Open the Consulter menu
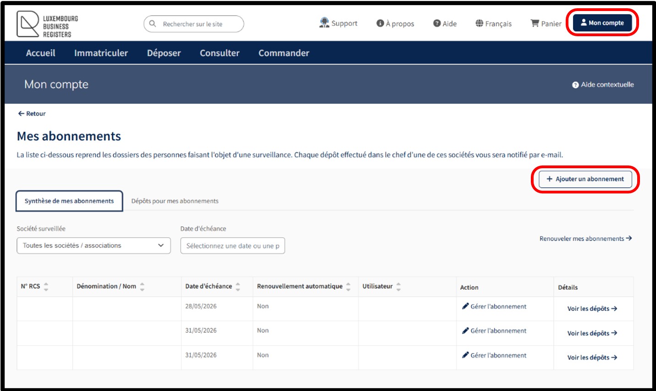 (x=220, y=53)
